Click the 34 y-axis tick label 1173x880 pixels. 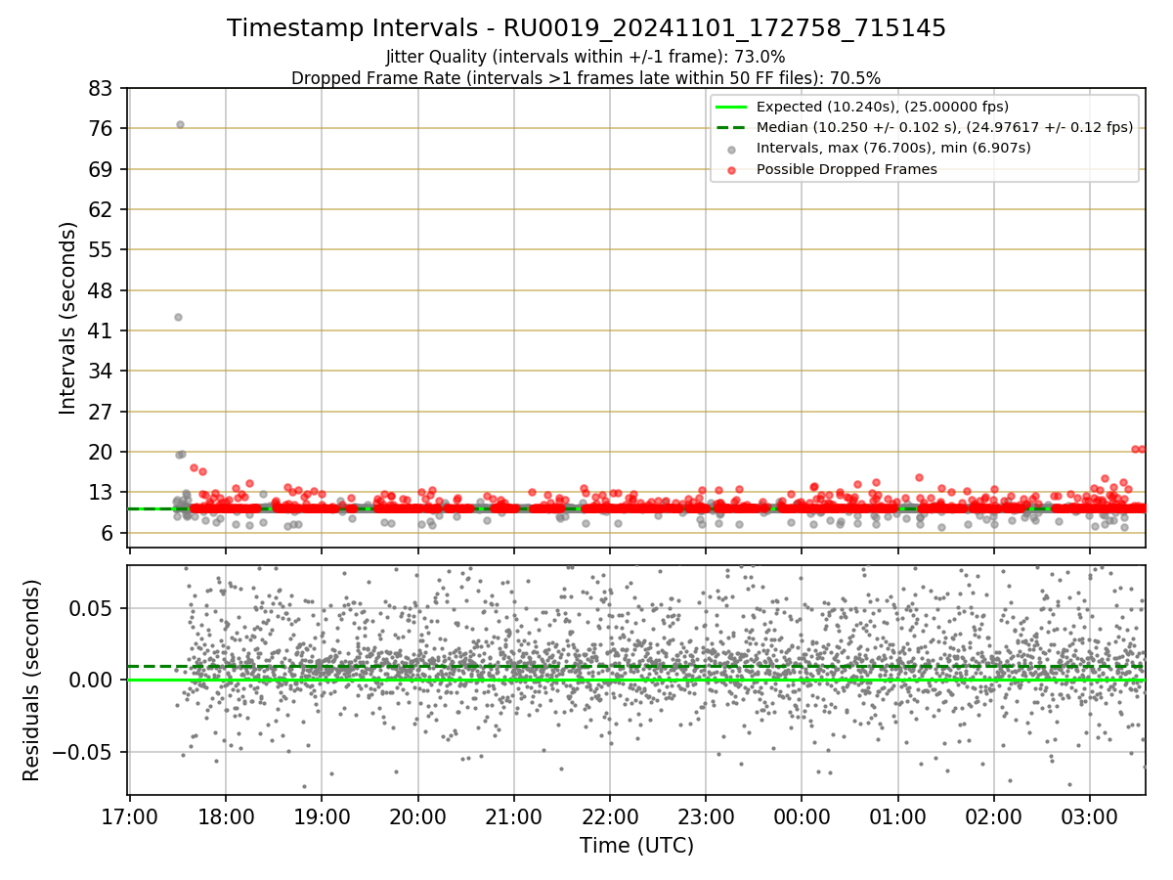click(x=103, y=371)
